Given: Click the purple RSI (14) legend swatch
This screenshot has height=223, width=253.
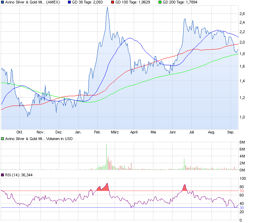Looking at the screenshot, I should [3, 175].
